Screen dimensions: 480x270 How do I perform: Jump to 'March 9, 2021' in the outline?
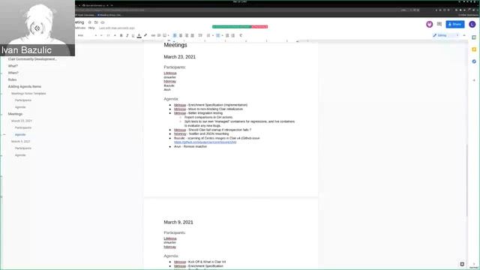tap(20, 142)
